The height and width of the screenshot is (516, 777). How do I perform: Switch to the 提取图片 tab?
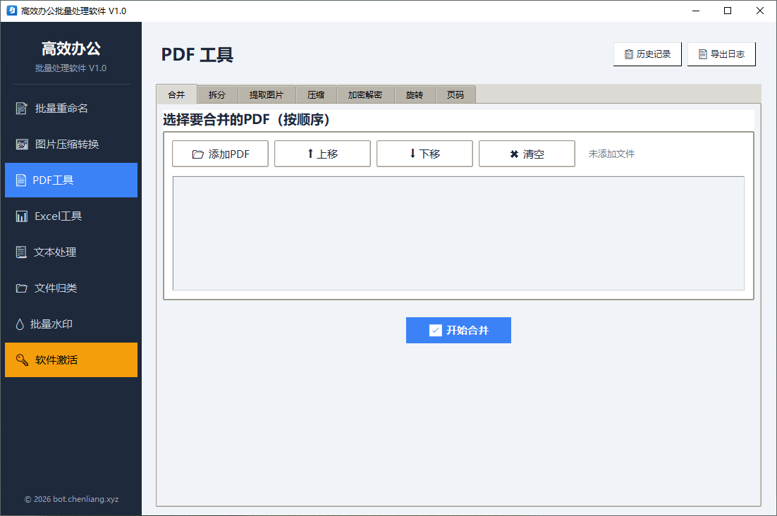267,94
